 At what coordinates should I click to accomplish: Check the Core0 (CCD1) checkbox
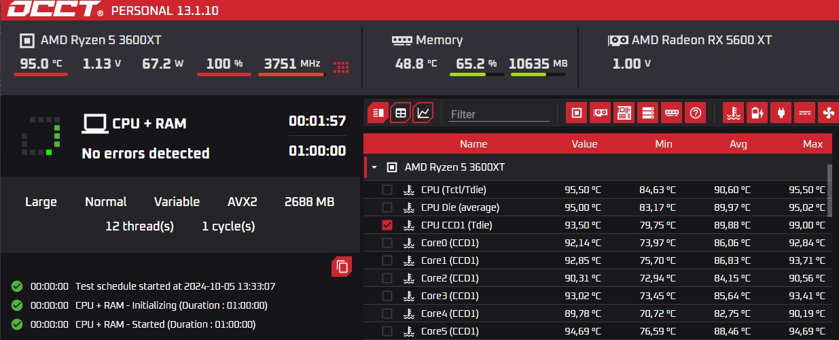pyautogui.click(x=387, y=243)
